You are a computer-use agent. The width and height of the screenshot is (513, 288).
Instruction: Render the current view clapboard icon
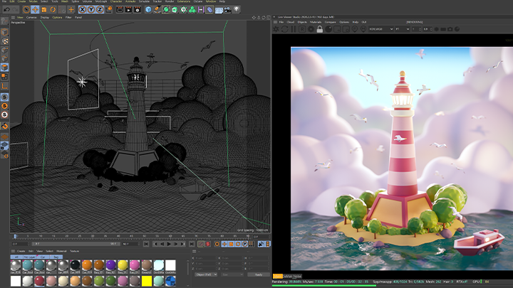tap(120, 10)
